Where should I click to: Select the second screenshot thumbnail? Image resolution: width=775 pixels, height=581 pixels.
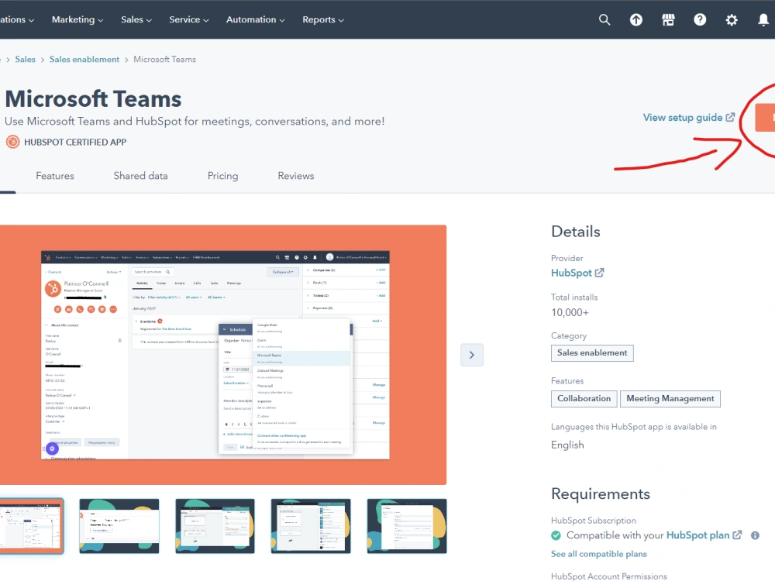click(x=119, y=526)
